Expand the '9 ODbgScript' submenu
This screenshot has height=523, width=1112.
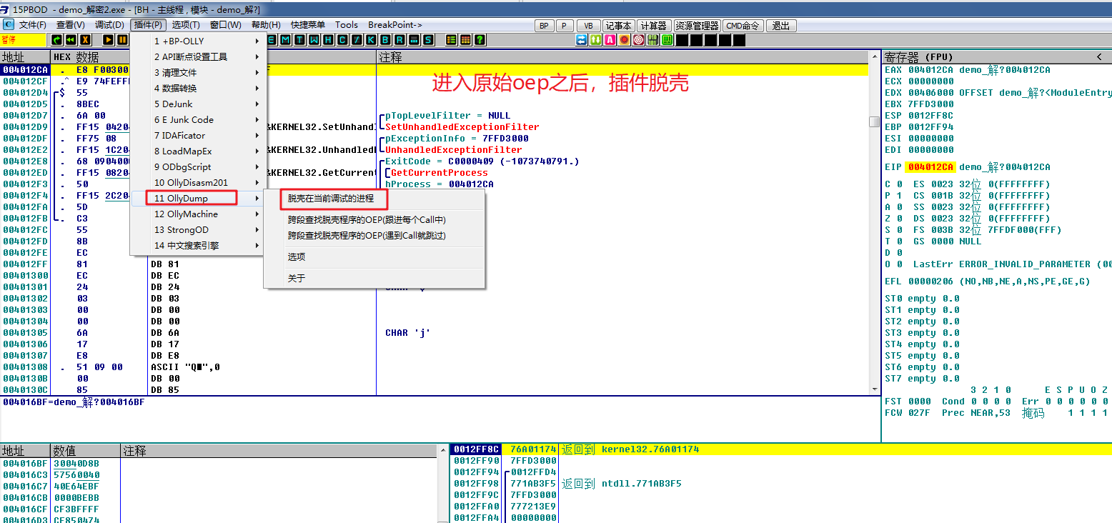199,166
